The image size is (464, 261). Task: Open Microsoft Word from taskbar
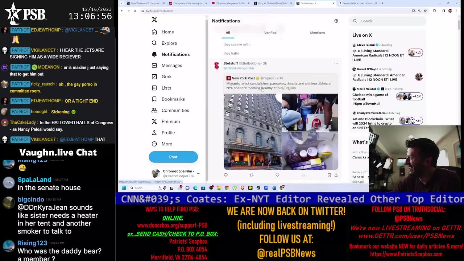point(274,188)
